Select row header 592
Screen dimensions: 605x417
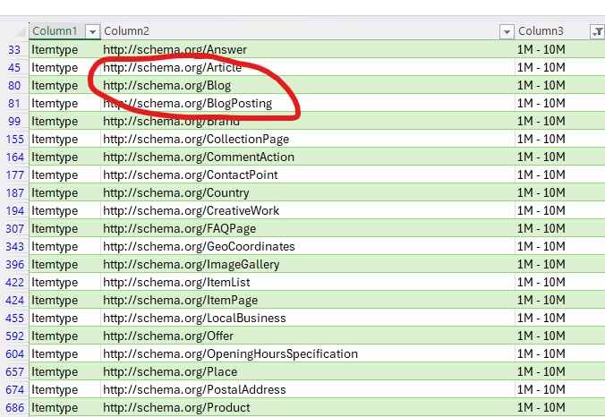coord(14,336)
